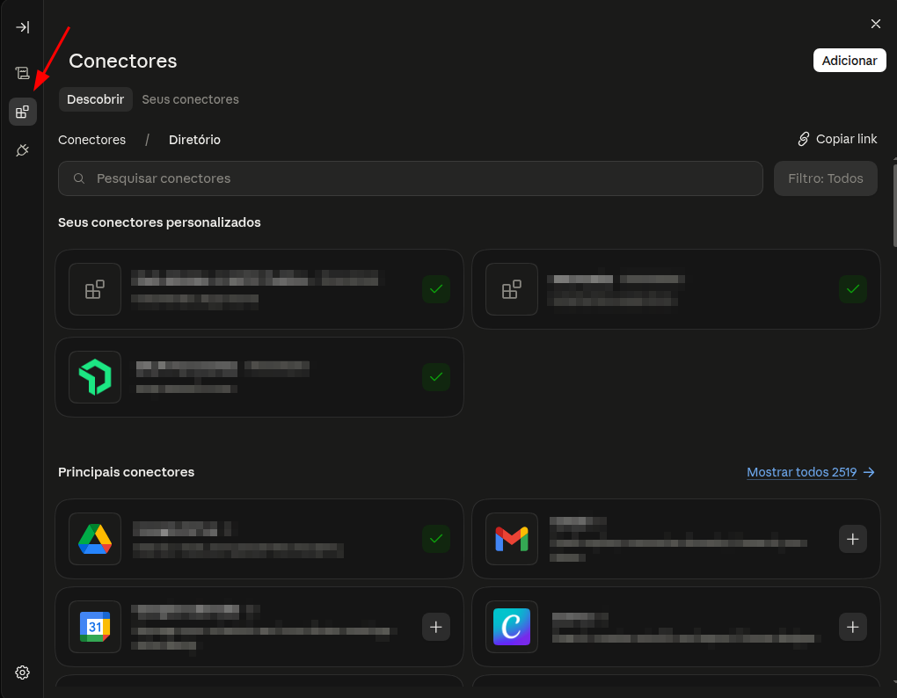This screenshot has width=897, height=698.
Task: Toggle checkmark on first custom connector
Action: coord(436,289)
